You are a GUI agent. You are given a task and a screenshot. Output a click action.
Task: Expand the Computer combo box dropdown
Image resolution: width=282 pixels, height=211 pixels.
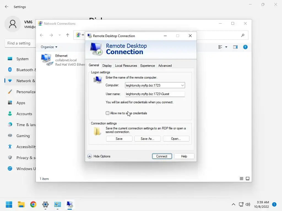click(182, 85)
